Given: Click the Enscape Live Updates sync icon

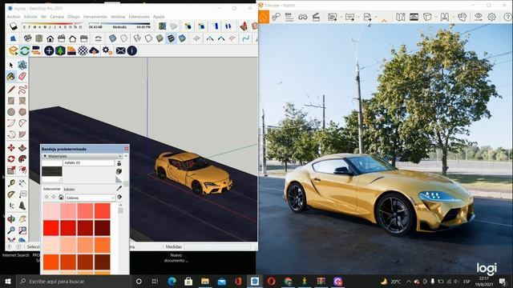Looking at the screenshot, I should (25, 50).
